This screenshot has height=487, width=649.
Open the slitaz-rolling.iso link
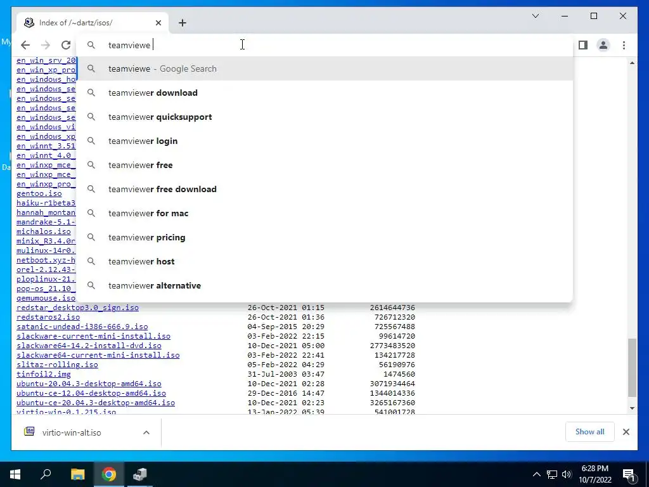coord(57,365)
